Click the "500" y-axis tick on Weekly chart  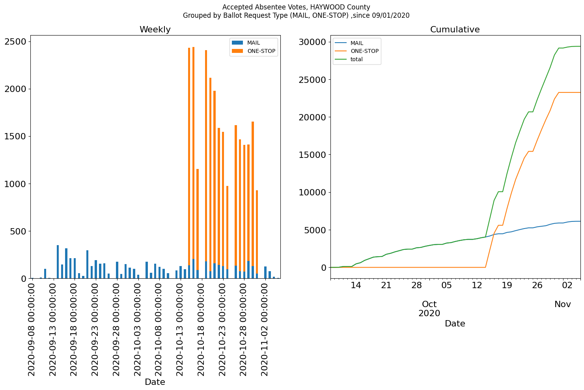[x=18, y=231]
